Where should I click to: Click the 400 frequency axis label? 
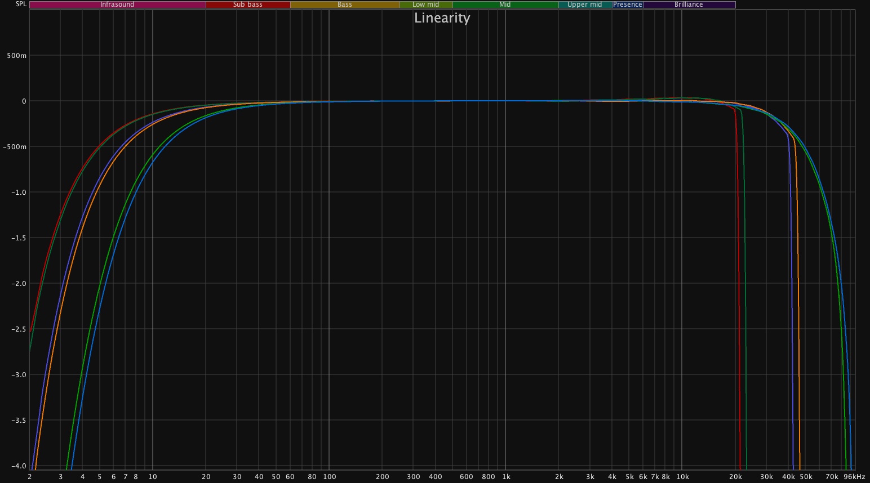pyautogui.click(x=436, y=477)
